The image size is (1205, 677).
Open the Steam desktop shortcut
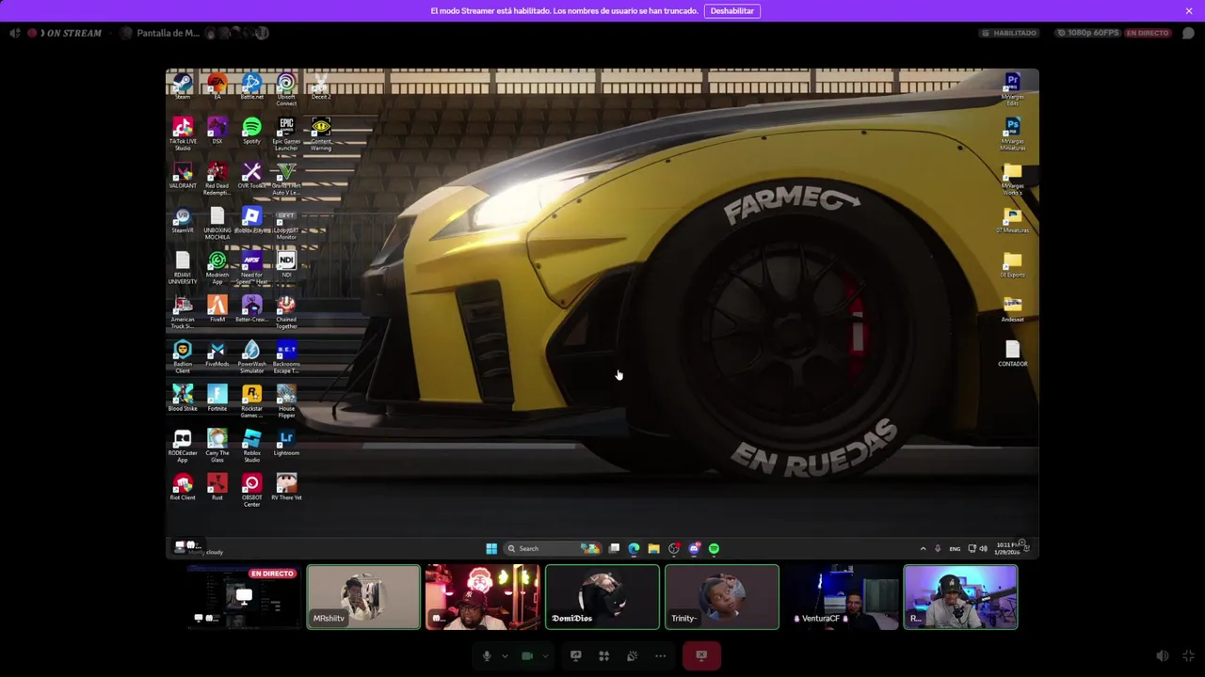pyautogui.click(x=183, y=86)
